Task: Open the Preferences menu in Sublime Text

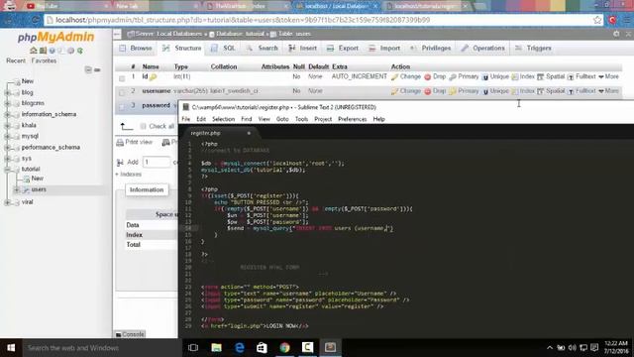Action: 353,119
